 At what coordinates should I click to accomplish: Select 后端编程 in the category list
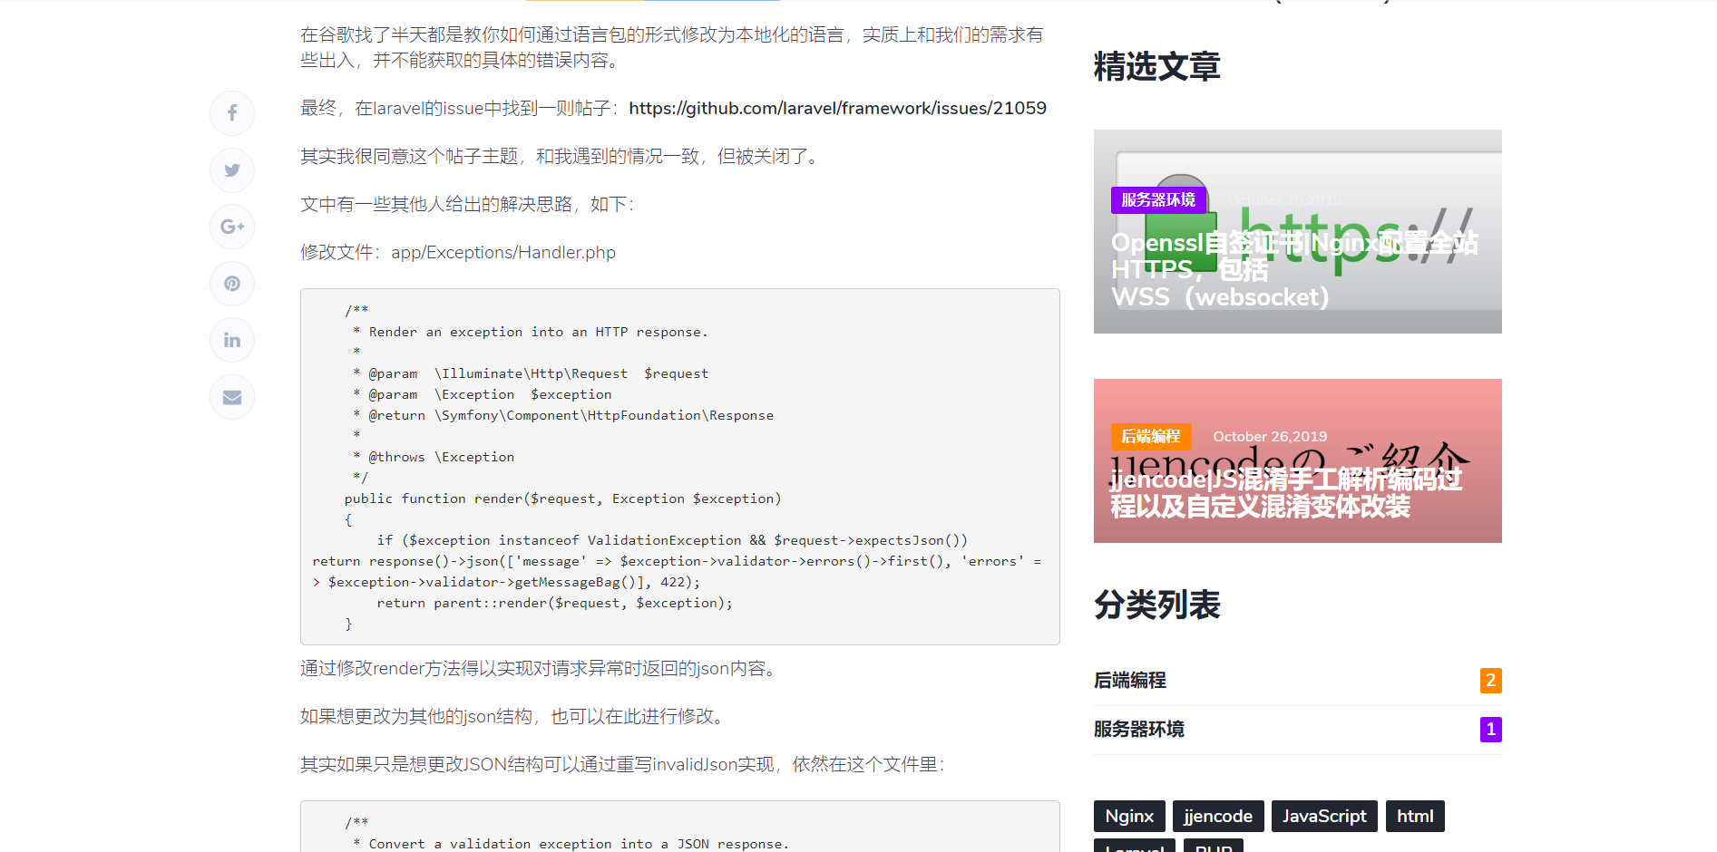point(1130,680)
